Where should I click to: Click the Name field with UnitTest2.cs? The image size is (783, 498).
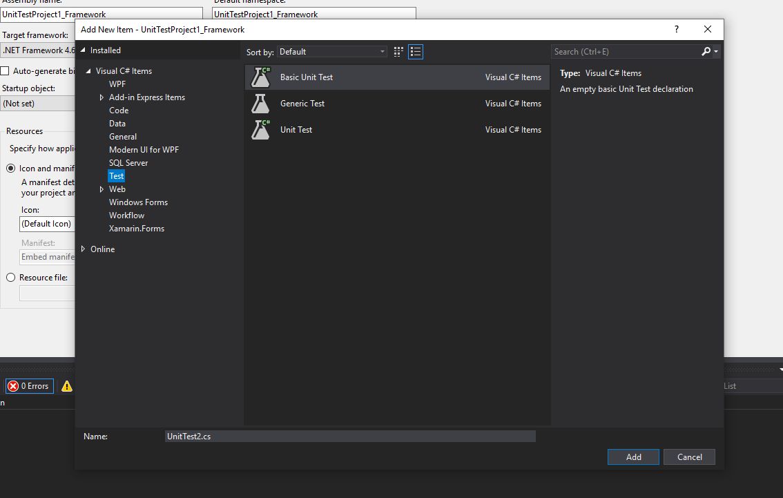350,436
